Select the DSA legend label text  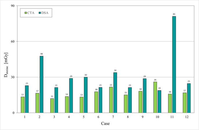45,13
